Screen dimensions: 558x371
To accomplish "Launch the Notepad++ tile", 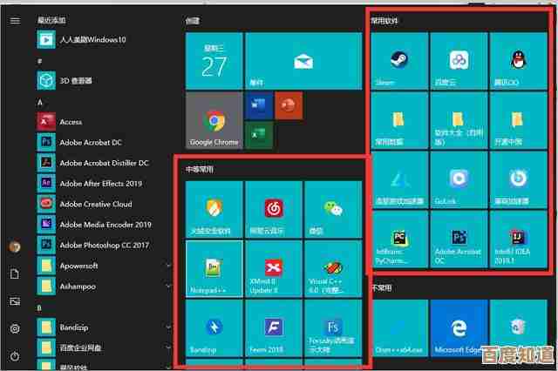I will [x=214, y=268].
